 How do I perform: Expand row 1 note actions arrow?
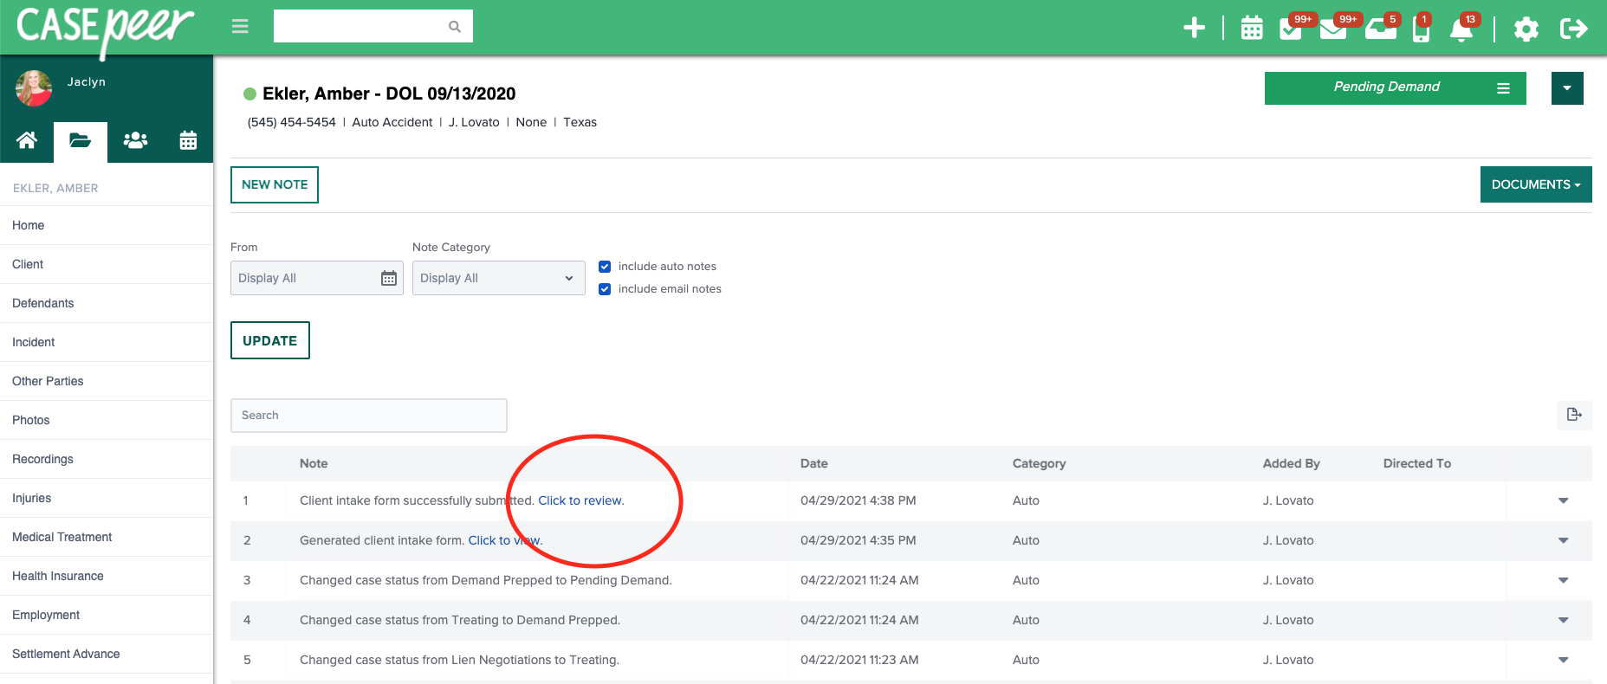coord(1563,500)
